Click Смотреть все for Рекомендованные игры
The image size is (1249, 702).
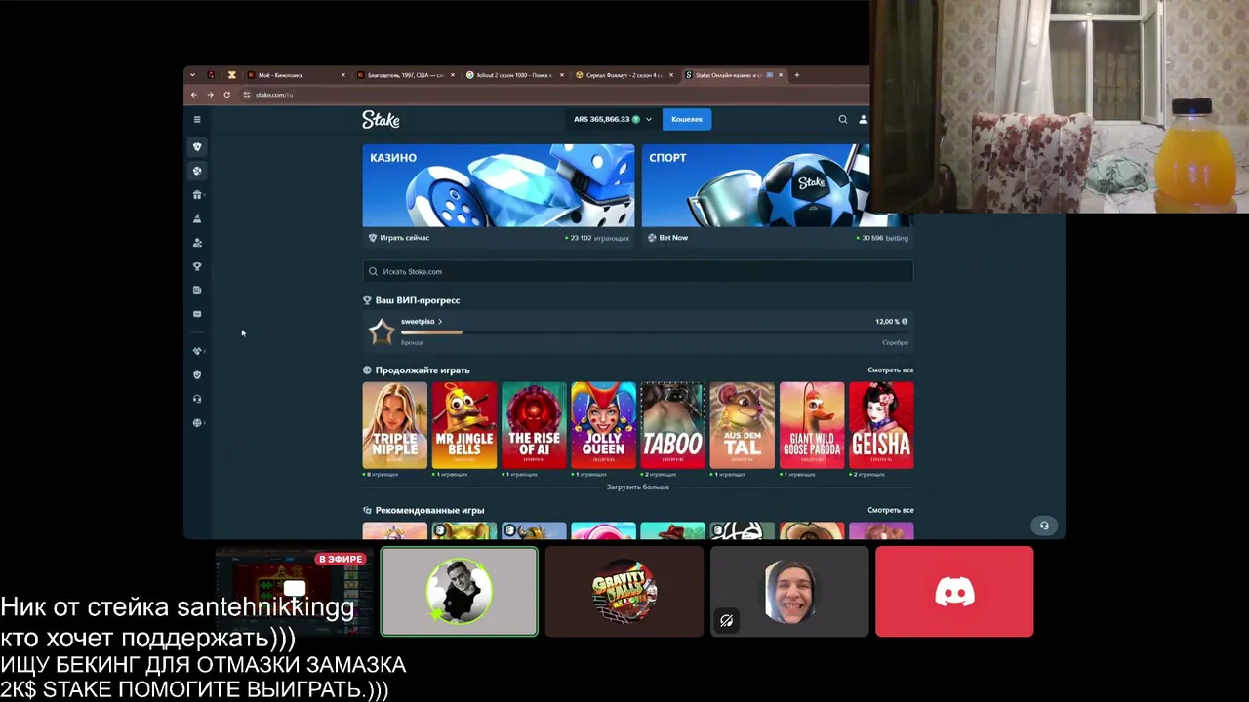click(x=891, y=510)
